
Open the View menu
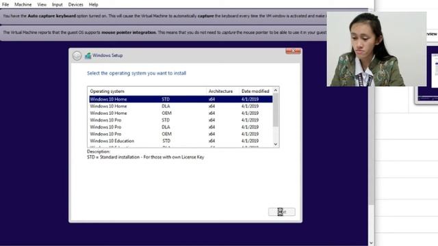pos(42,5)
